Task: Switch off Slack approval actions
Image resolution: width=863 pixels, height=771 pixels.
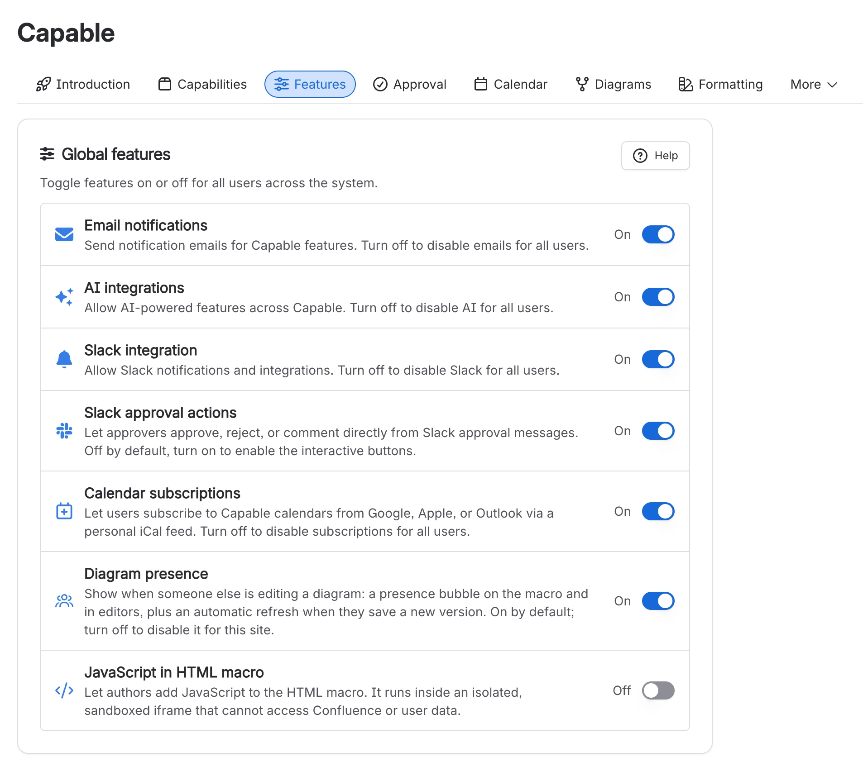Action: (x=658, y=431)
